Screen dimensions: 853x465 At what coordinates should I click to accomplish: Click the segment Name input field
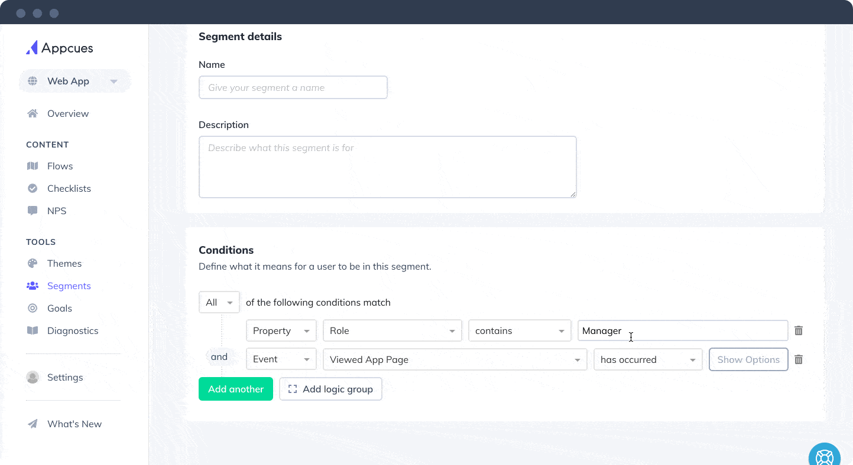click(x=293, y=87)
